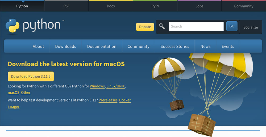Focus the Search input field
Screen dimensions: 266x137
click(x=196, y=26)
